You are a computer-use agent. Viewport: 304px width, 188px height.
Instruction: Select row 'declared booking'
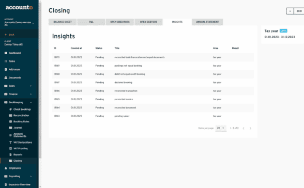tap(153, 83)
